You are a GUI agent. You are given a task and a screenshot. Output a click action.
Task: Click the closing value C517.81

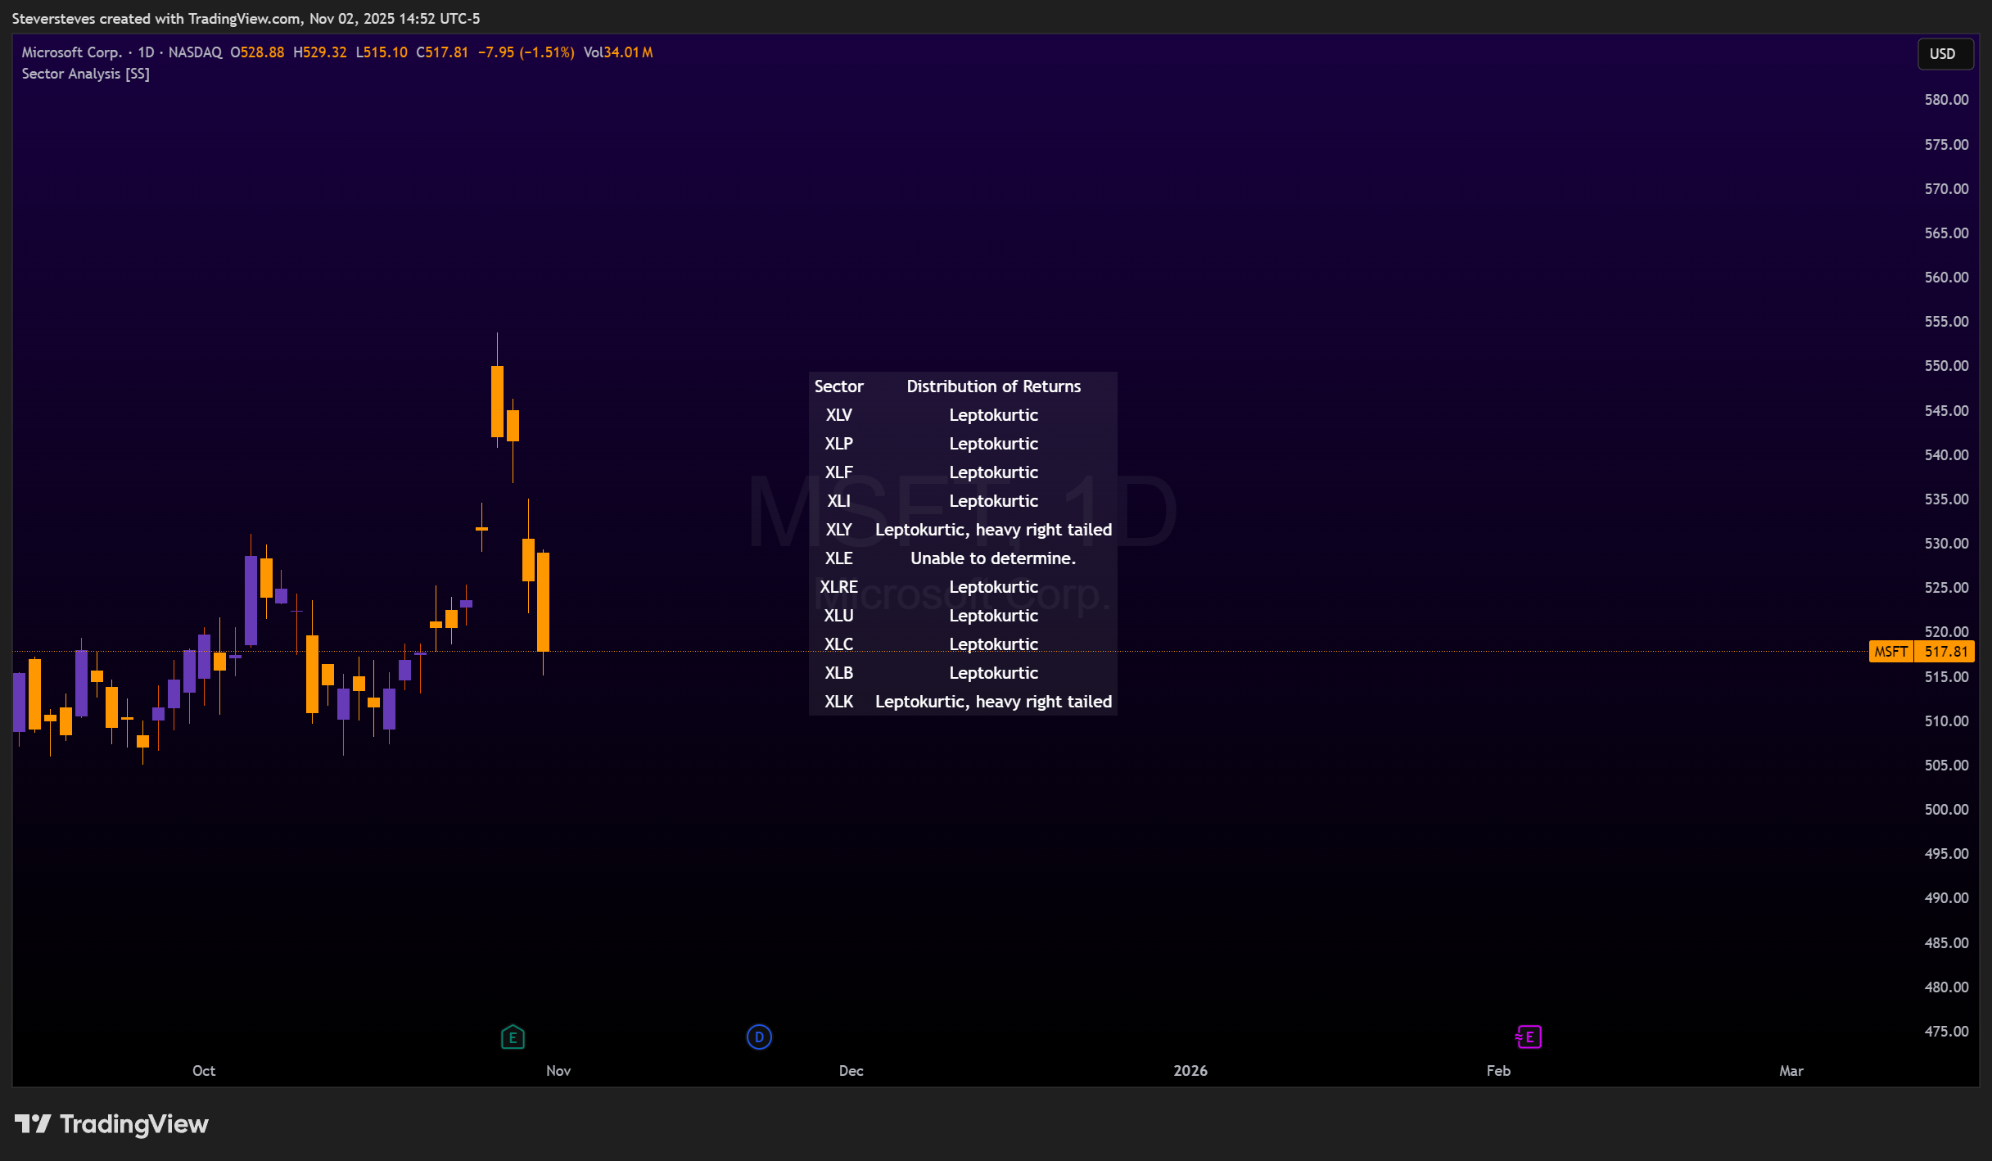click(x=442, y=52)
